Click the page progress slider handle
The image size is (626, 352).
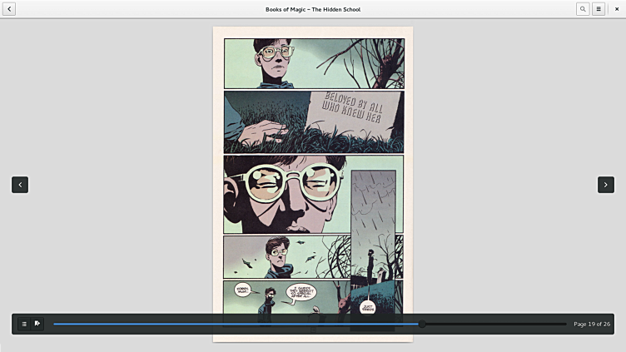(x=422, y=324)
